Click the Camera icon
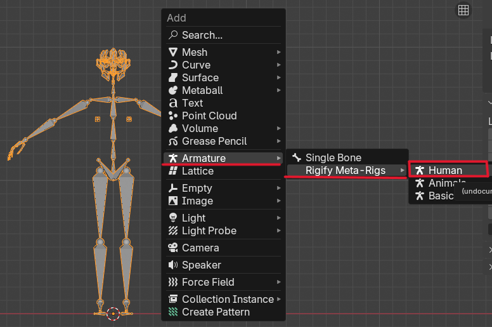Image resolution: width=492 pixels, height=327 pixels. 172,248
